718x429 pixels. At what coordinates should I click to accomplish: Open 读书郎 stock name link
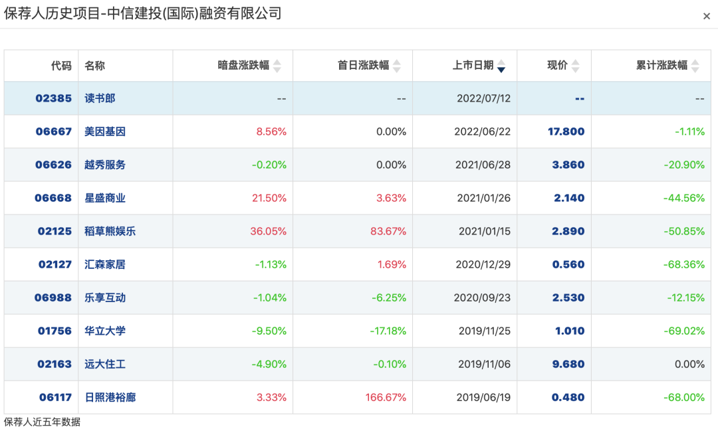(x=100, y=98)
